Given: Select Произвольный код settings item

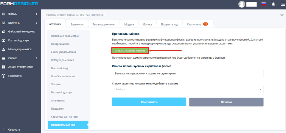Looking at the screenshot, I should [69, 125].
